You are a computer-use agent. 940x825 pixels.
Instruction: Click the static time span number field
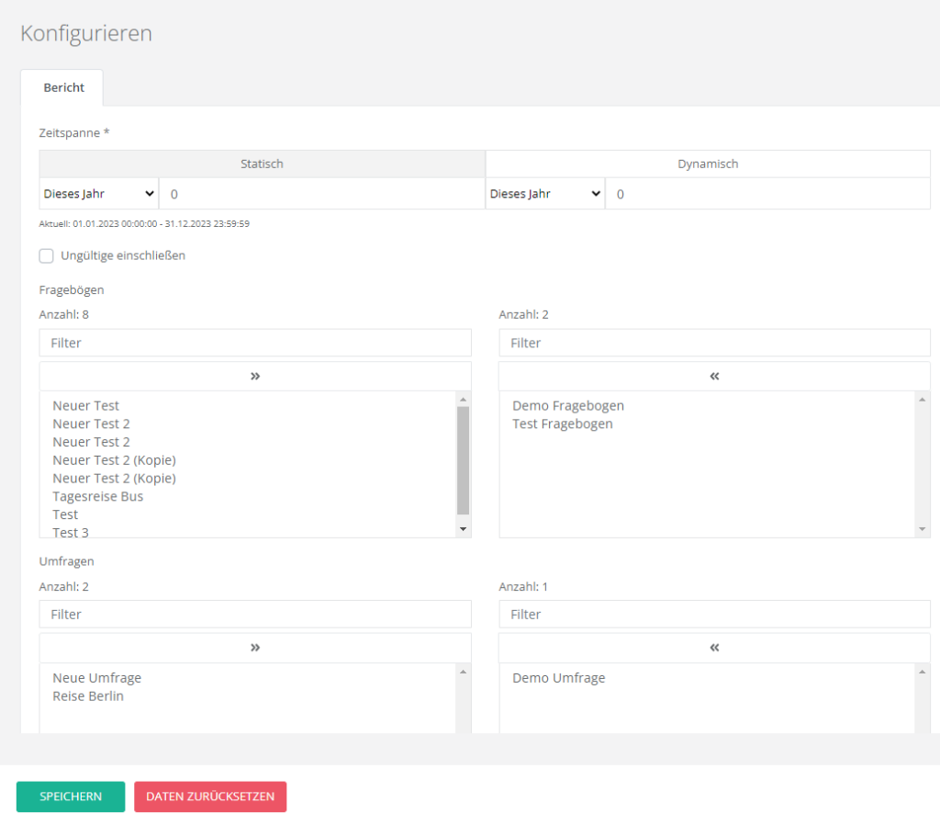pos(321,194)
